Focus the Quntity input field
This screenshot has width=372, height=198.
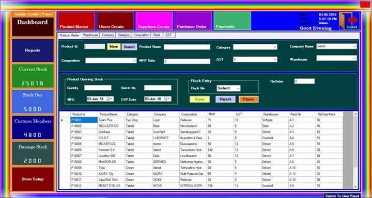pyautogui.click(x=98, y=88)
